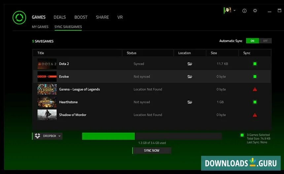Switch to the SHARE tab
Screen dimensions: 284x174
tap(102, 17)
